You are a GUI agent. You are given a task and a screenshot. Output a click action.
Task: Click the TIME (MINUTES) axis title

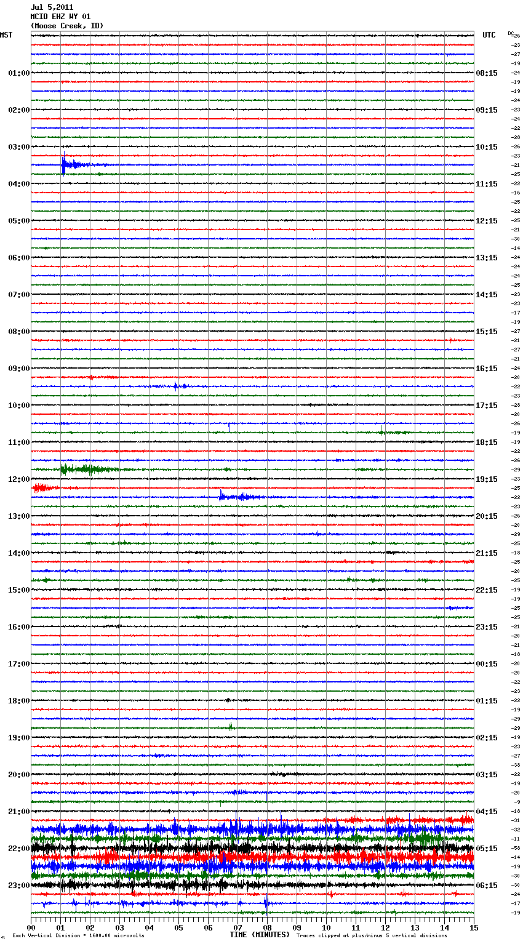(260, 935)
